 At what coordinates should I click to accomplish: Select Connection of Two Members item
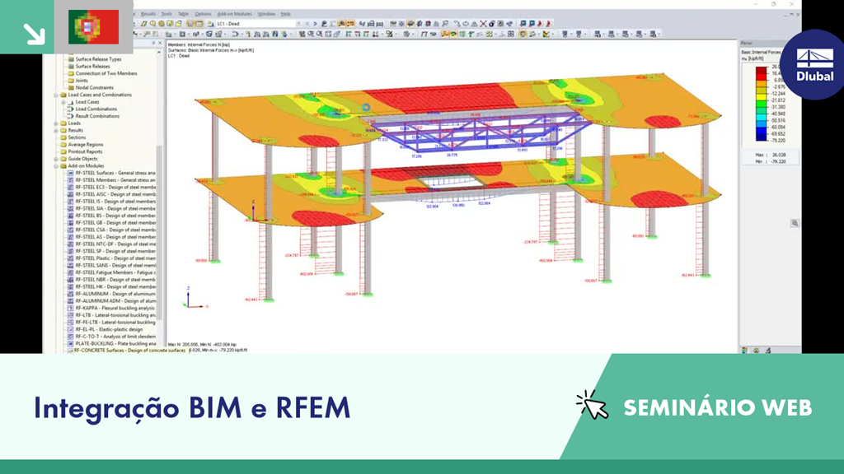tap(106, 73)
